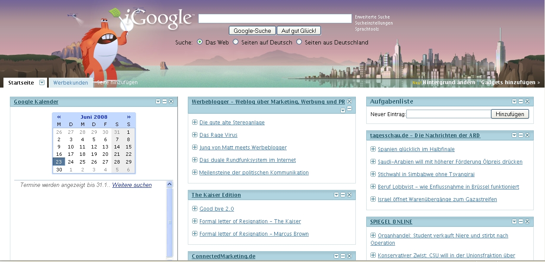Close the Google Kalender gadget
The image size is (545, 262).
point(171,101)
